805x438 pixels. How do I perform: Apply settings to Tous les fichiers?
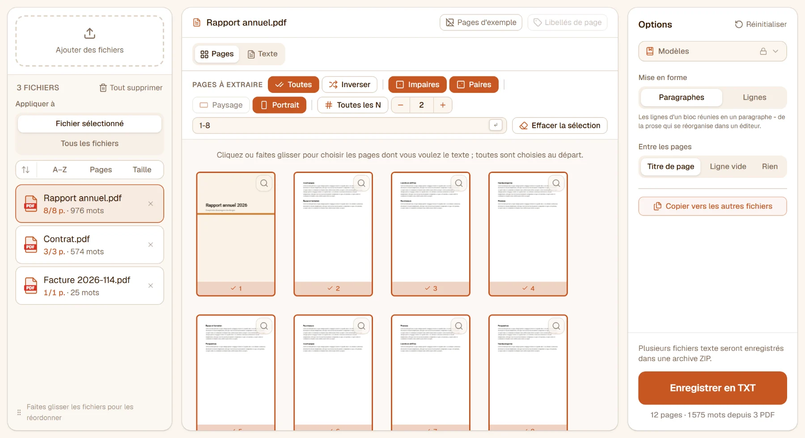pyautogui.click(x=89, y=143)
